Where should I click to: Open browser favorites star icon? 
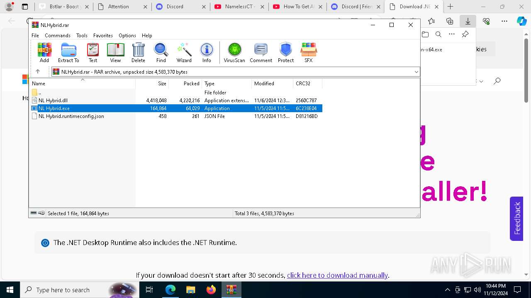tap(431, 21)
